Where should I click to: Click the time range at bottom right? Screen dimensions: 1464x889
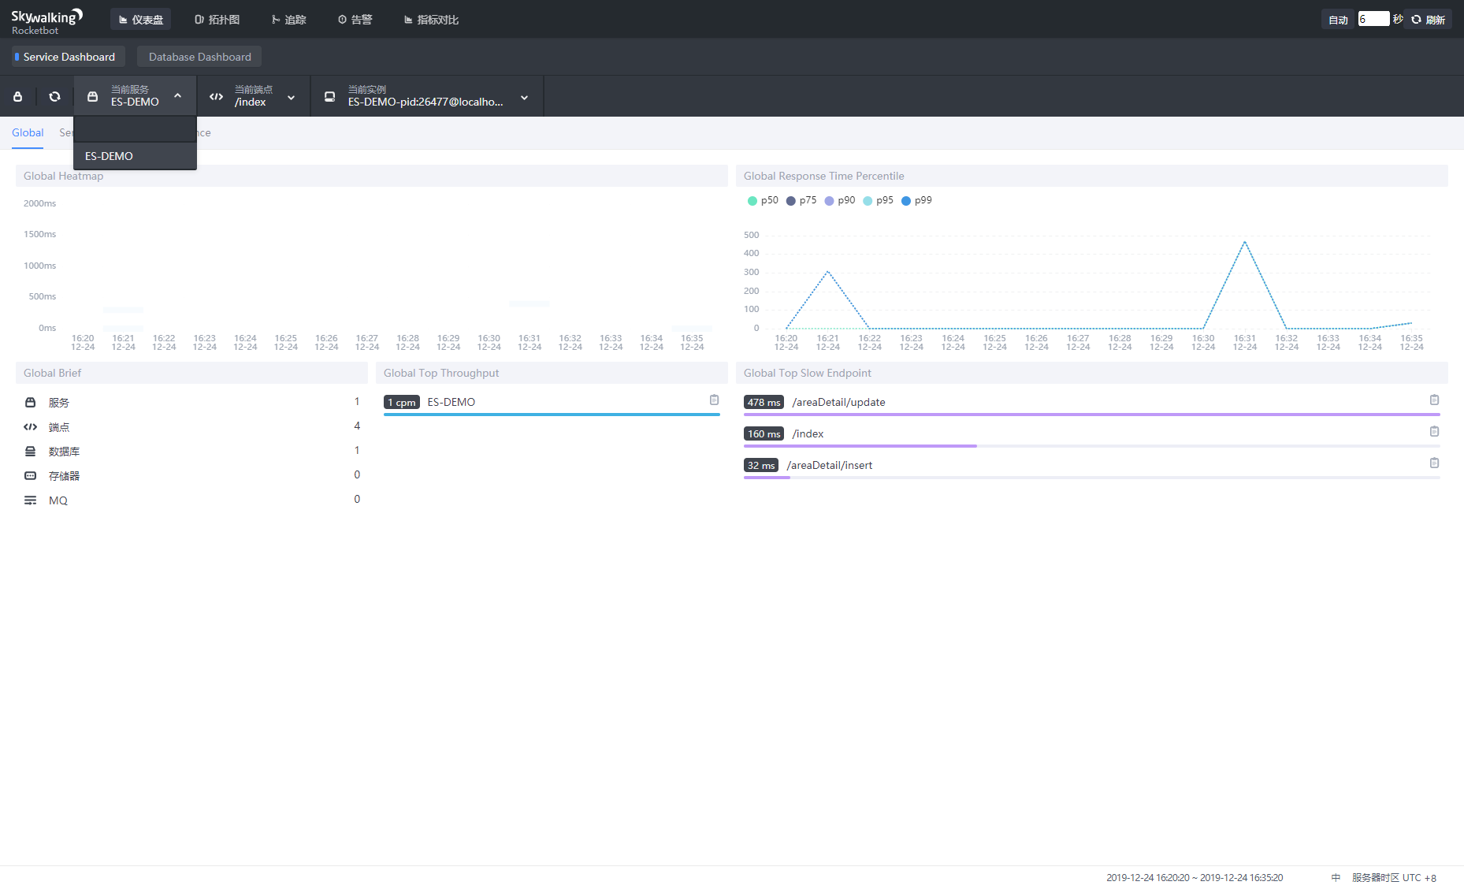(1195, 877)
